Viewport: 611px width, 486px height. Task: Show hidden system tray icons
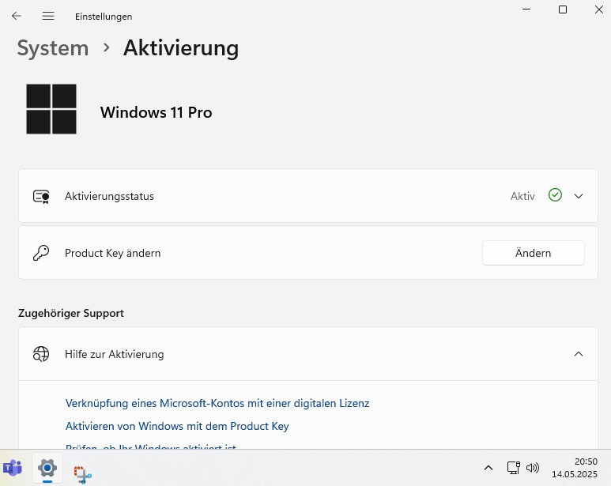tap(488, 468)
